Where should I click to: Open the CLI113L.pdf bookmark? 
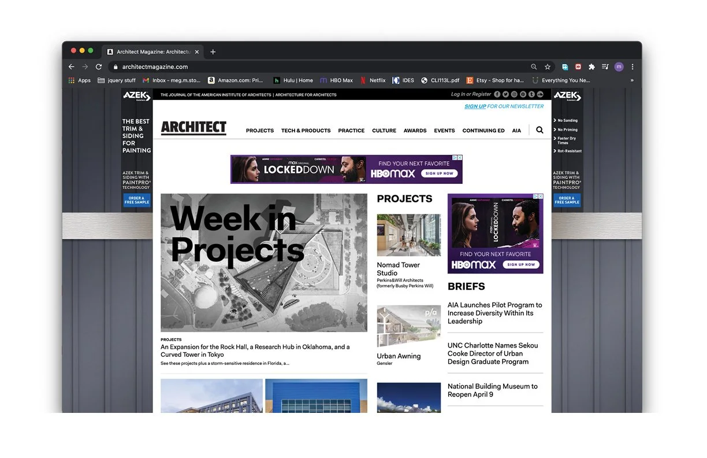[440, 80]
